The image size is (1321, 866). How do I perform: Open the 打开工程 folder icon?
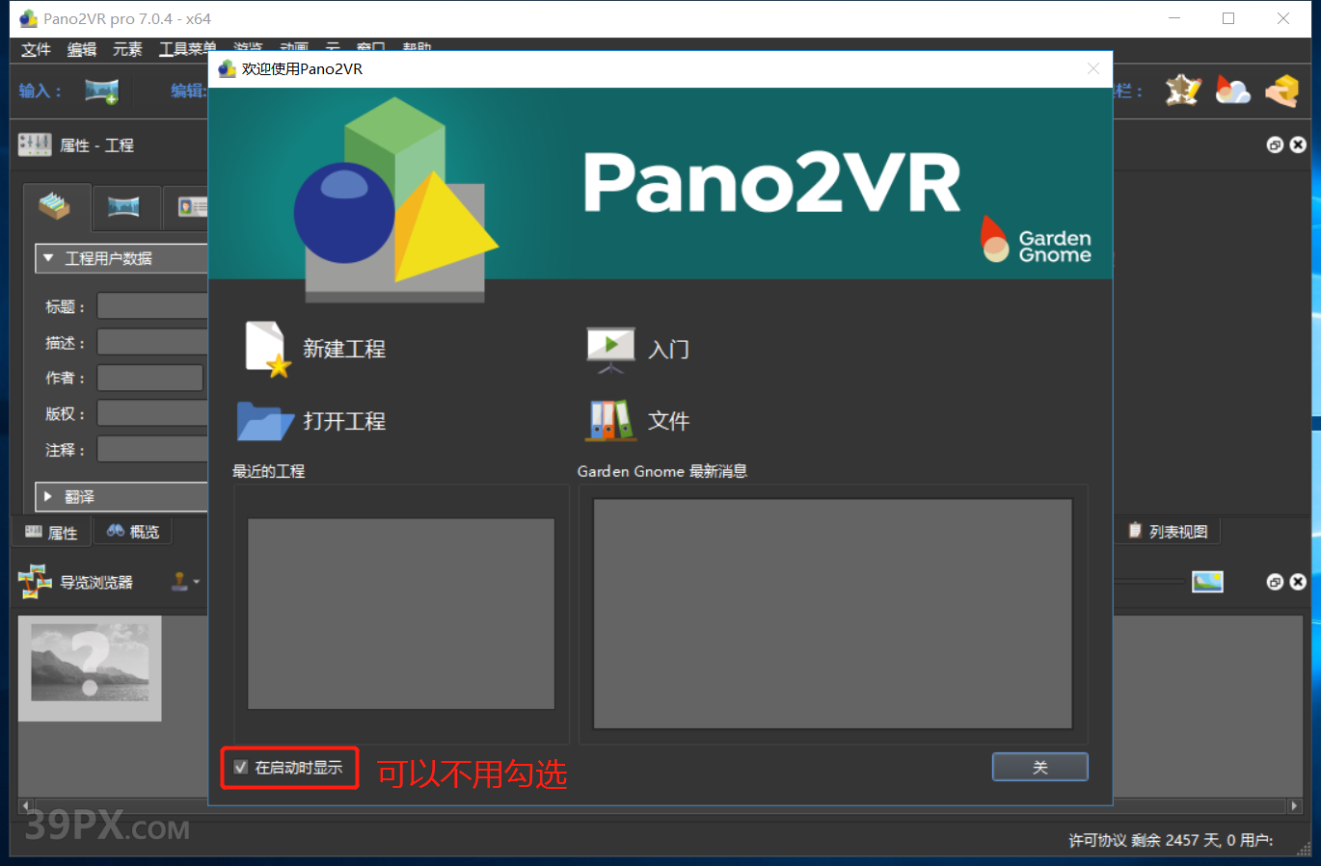click(x=264, y=421)
